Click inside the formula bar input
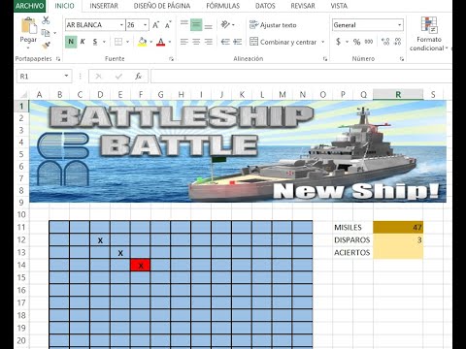Screen dimensions: 466x349 (x=301, y=77)
